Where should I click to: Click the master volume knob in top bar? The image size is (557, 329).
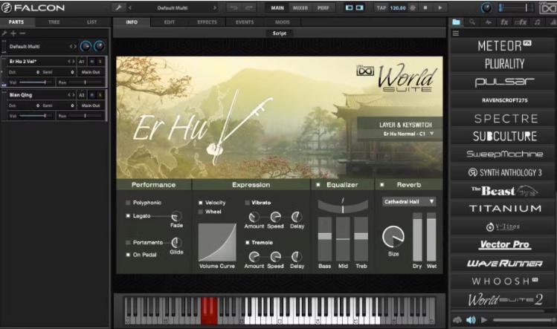486,8
